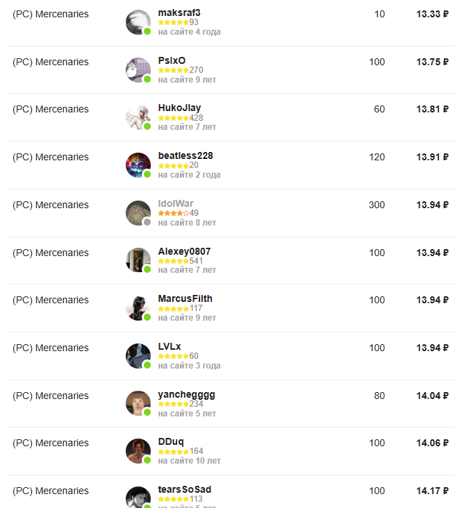
Task: Select beatless228's avatar icon
Action: [138, 165]
